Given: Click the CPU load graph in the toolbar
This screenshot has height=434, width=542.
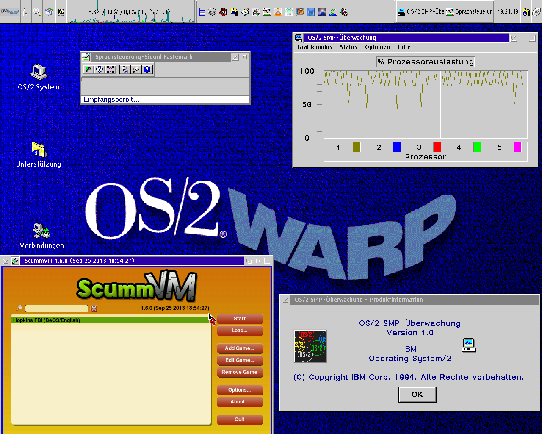Looking at the screenshot, I should 131,12.
